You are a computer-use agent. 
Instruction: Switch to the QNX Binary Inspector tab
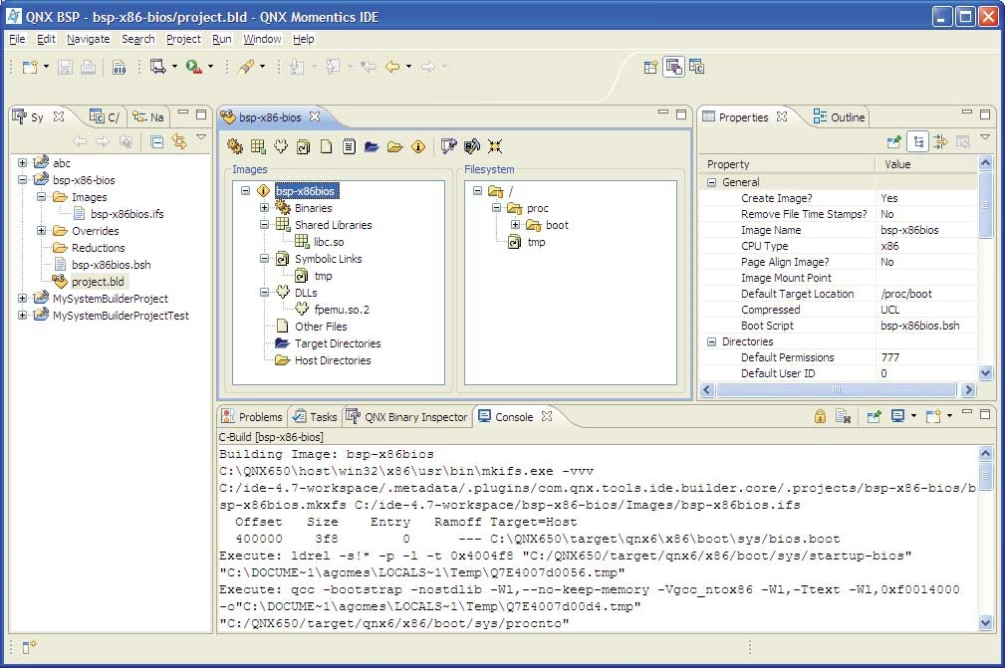tap(406, 417)
